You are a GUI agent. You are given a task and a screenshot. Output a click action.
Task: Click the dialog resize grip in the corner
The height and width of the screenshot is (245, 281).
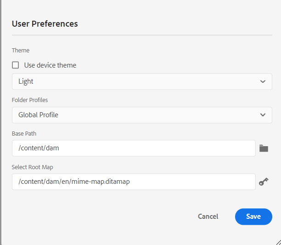coord(277,241)
